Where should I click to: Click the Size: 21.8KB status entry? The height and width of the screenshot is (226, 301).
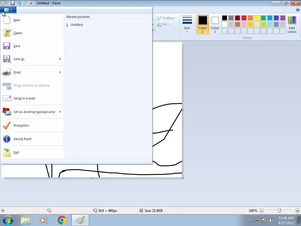click(151, 211)
